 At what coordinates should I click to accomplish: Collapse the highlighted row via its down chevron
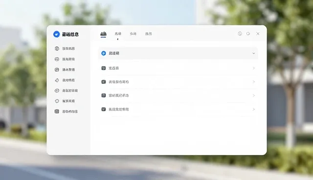pyautogui.click(x=253, y=53)
